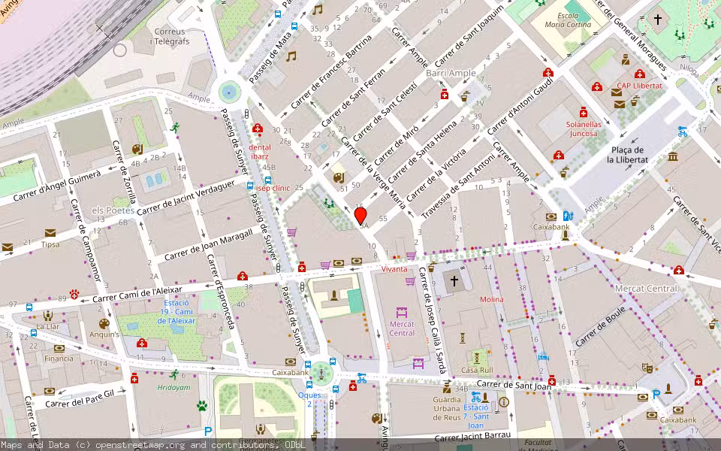Click the Carrer de Sant Joaquim label
The image size is (721, 451).
click(x=469, y=36)
